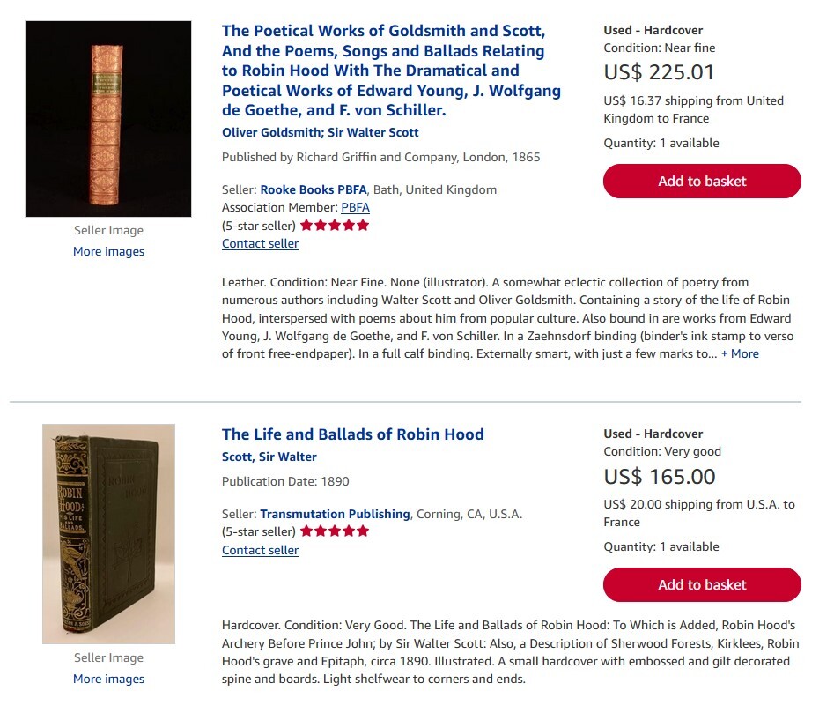The width and height of the screenshot is (834, 713).
Task: Click author link Oliver Goldsmith; Sir Walter Scott
Action: 320,132
